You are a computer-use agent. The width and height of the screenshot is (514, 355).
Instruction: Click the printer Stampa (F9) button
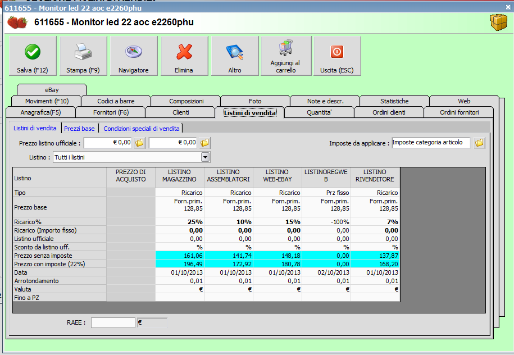pyautogui.click(x=83, y=56)
